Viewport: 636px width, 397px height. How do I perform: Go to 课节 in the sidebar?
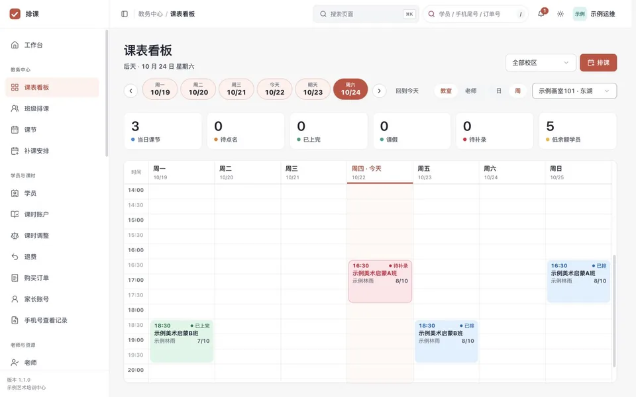[52, 130]
